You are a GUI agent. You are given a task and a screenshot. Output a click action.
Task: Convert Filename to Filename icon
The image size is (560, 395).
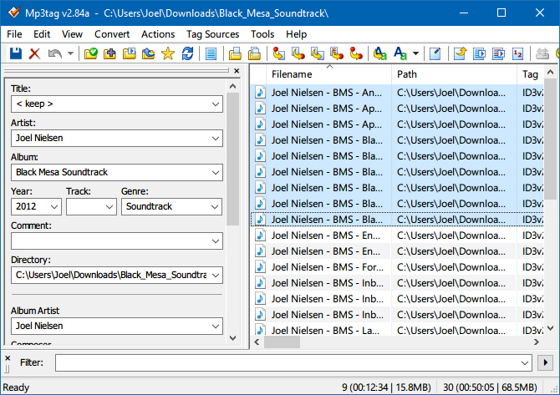tap(317, 53)
